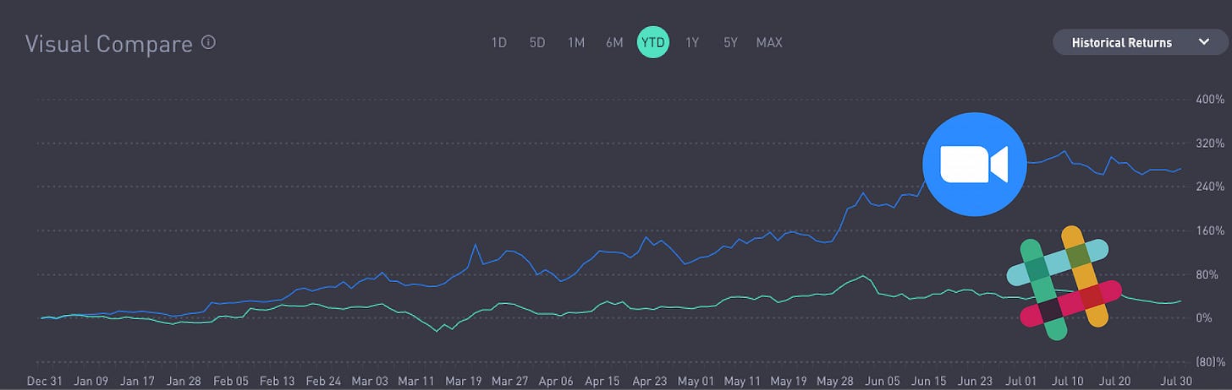Click the Slack hashtag logo
Image resolution: width=1232 pixels, height=390 pixels.
[1064, 283]
